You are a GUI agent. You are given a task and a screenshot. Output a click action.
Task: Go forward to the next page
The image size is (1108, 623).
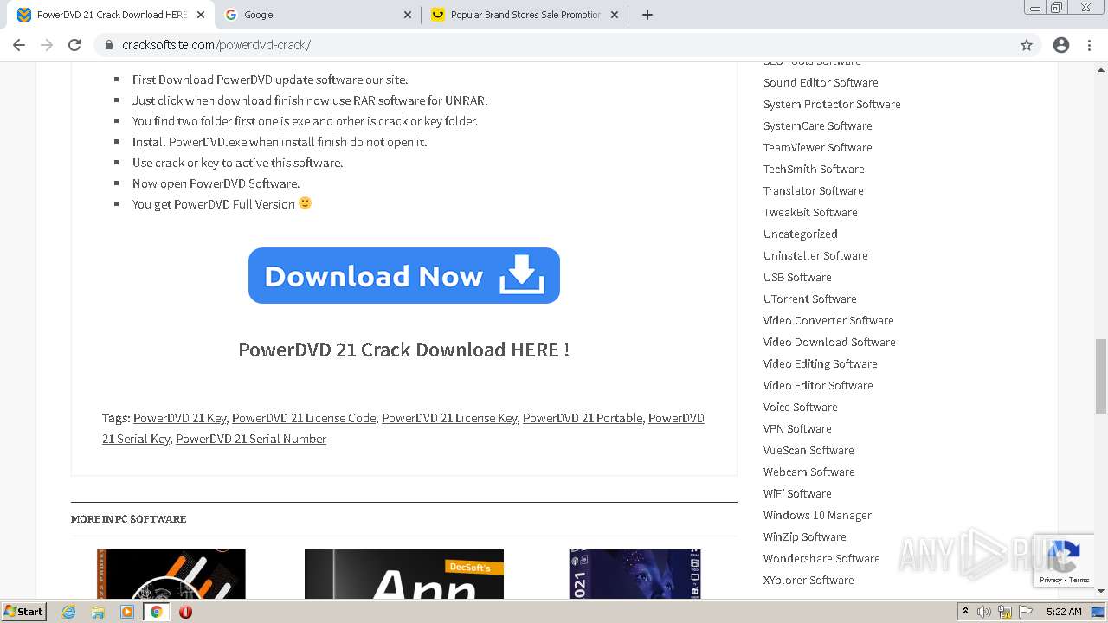[x=47, y=45]
